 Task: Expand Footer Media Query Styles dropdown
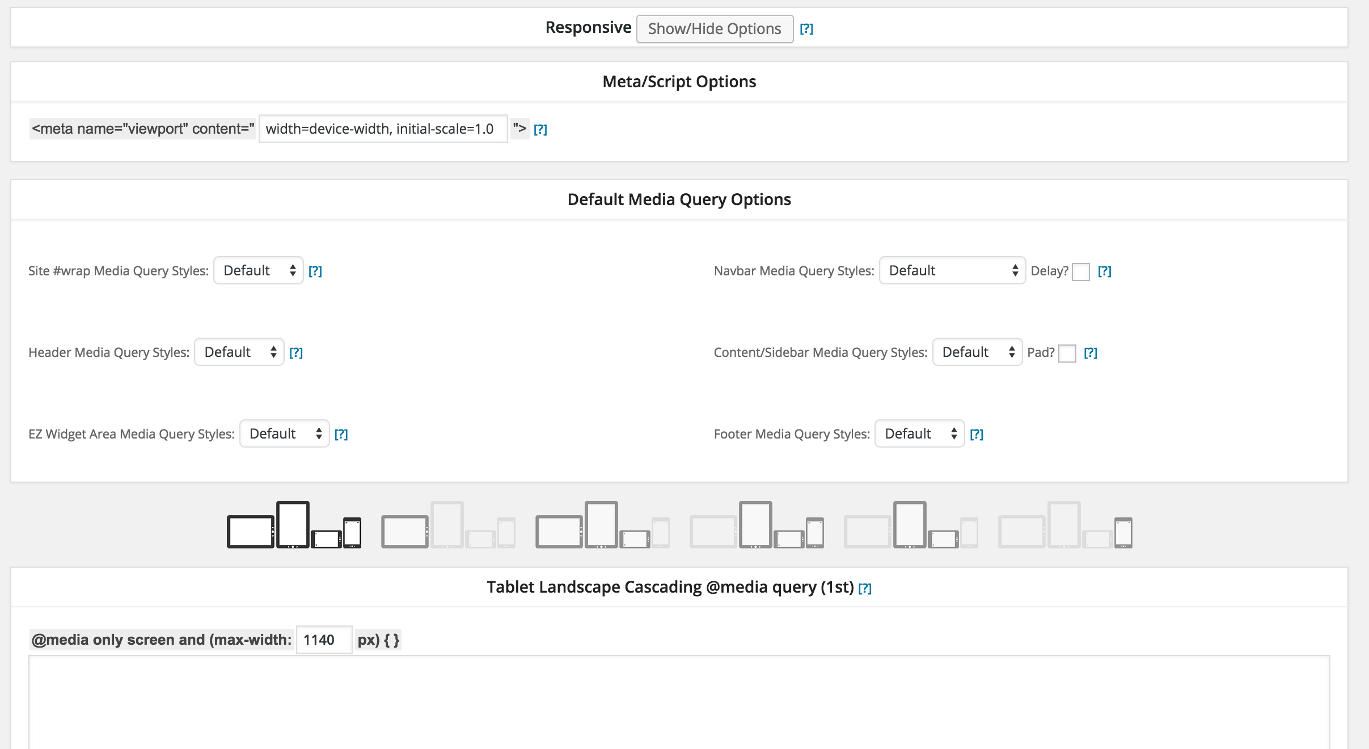pos(920,434)
